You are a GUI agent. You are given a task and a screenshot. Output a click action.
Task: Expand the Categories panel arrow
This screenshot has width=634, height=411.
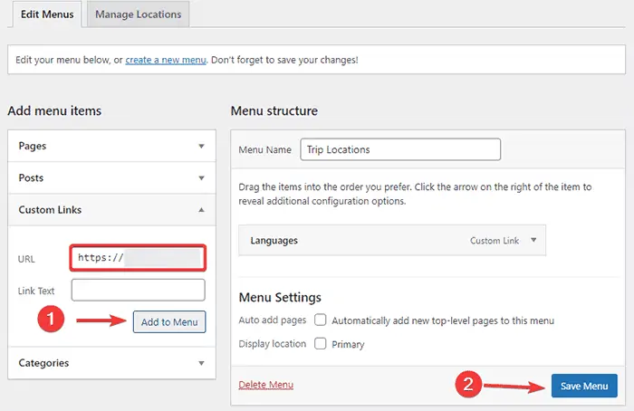(201, 363)
